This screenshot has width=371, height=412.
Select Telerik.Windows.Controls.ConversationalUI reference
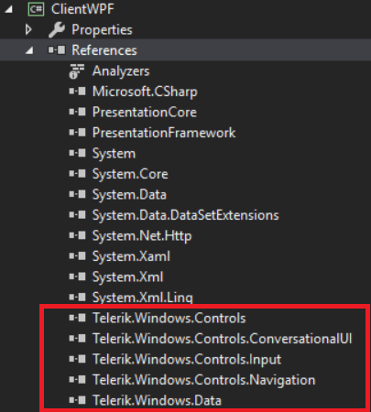pos(223,339)
